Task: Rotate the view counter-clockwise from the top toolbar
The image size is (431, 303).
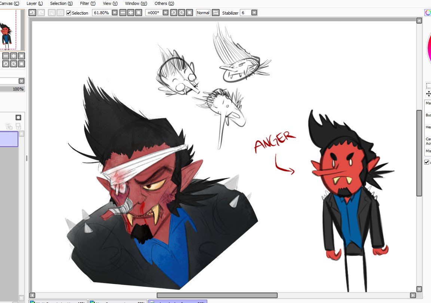Action: pyautogui.click(x=174, y=13)
